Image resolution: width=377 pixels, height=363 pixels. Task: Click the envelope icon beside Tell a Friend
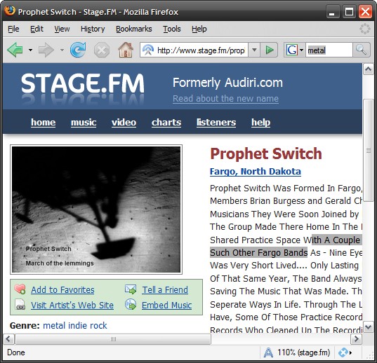[131, 289]
